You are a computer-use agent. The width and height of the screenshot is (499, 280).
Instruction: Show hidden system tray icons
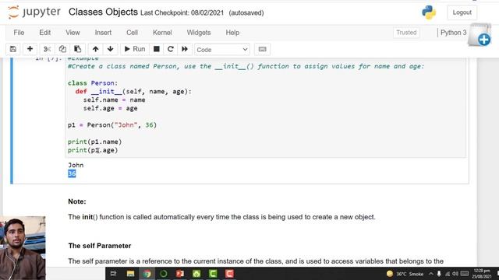pos(431,274)
